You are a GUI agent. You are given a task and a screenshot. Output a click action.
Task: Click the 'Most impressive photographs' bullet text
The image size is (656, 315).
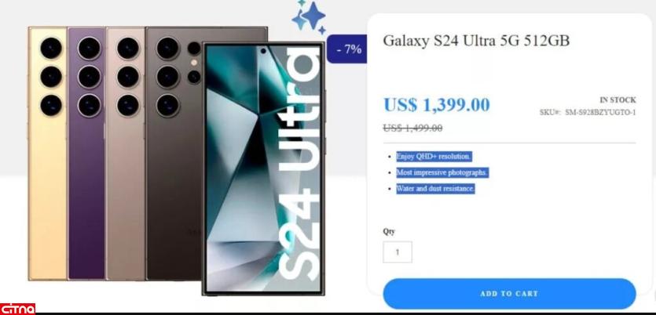442,172
